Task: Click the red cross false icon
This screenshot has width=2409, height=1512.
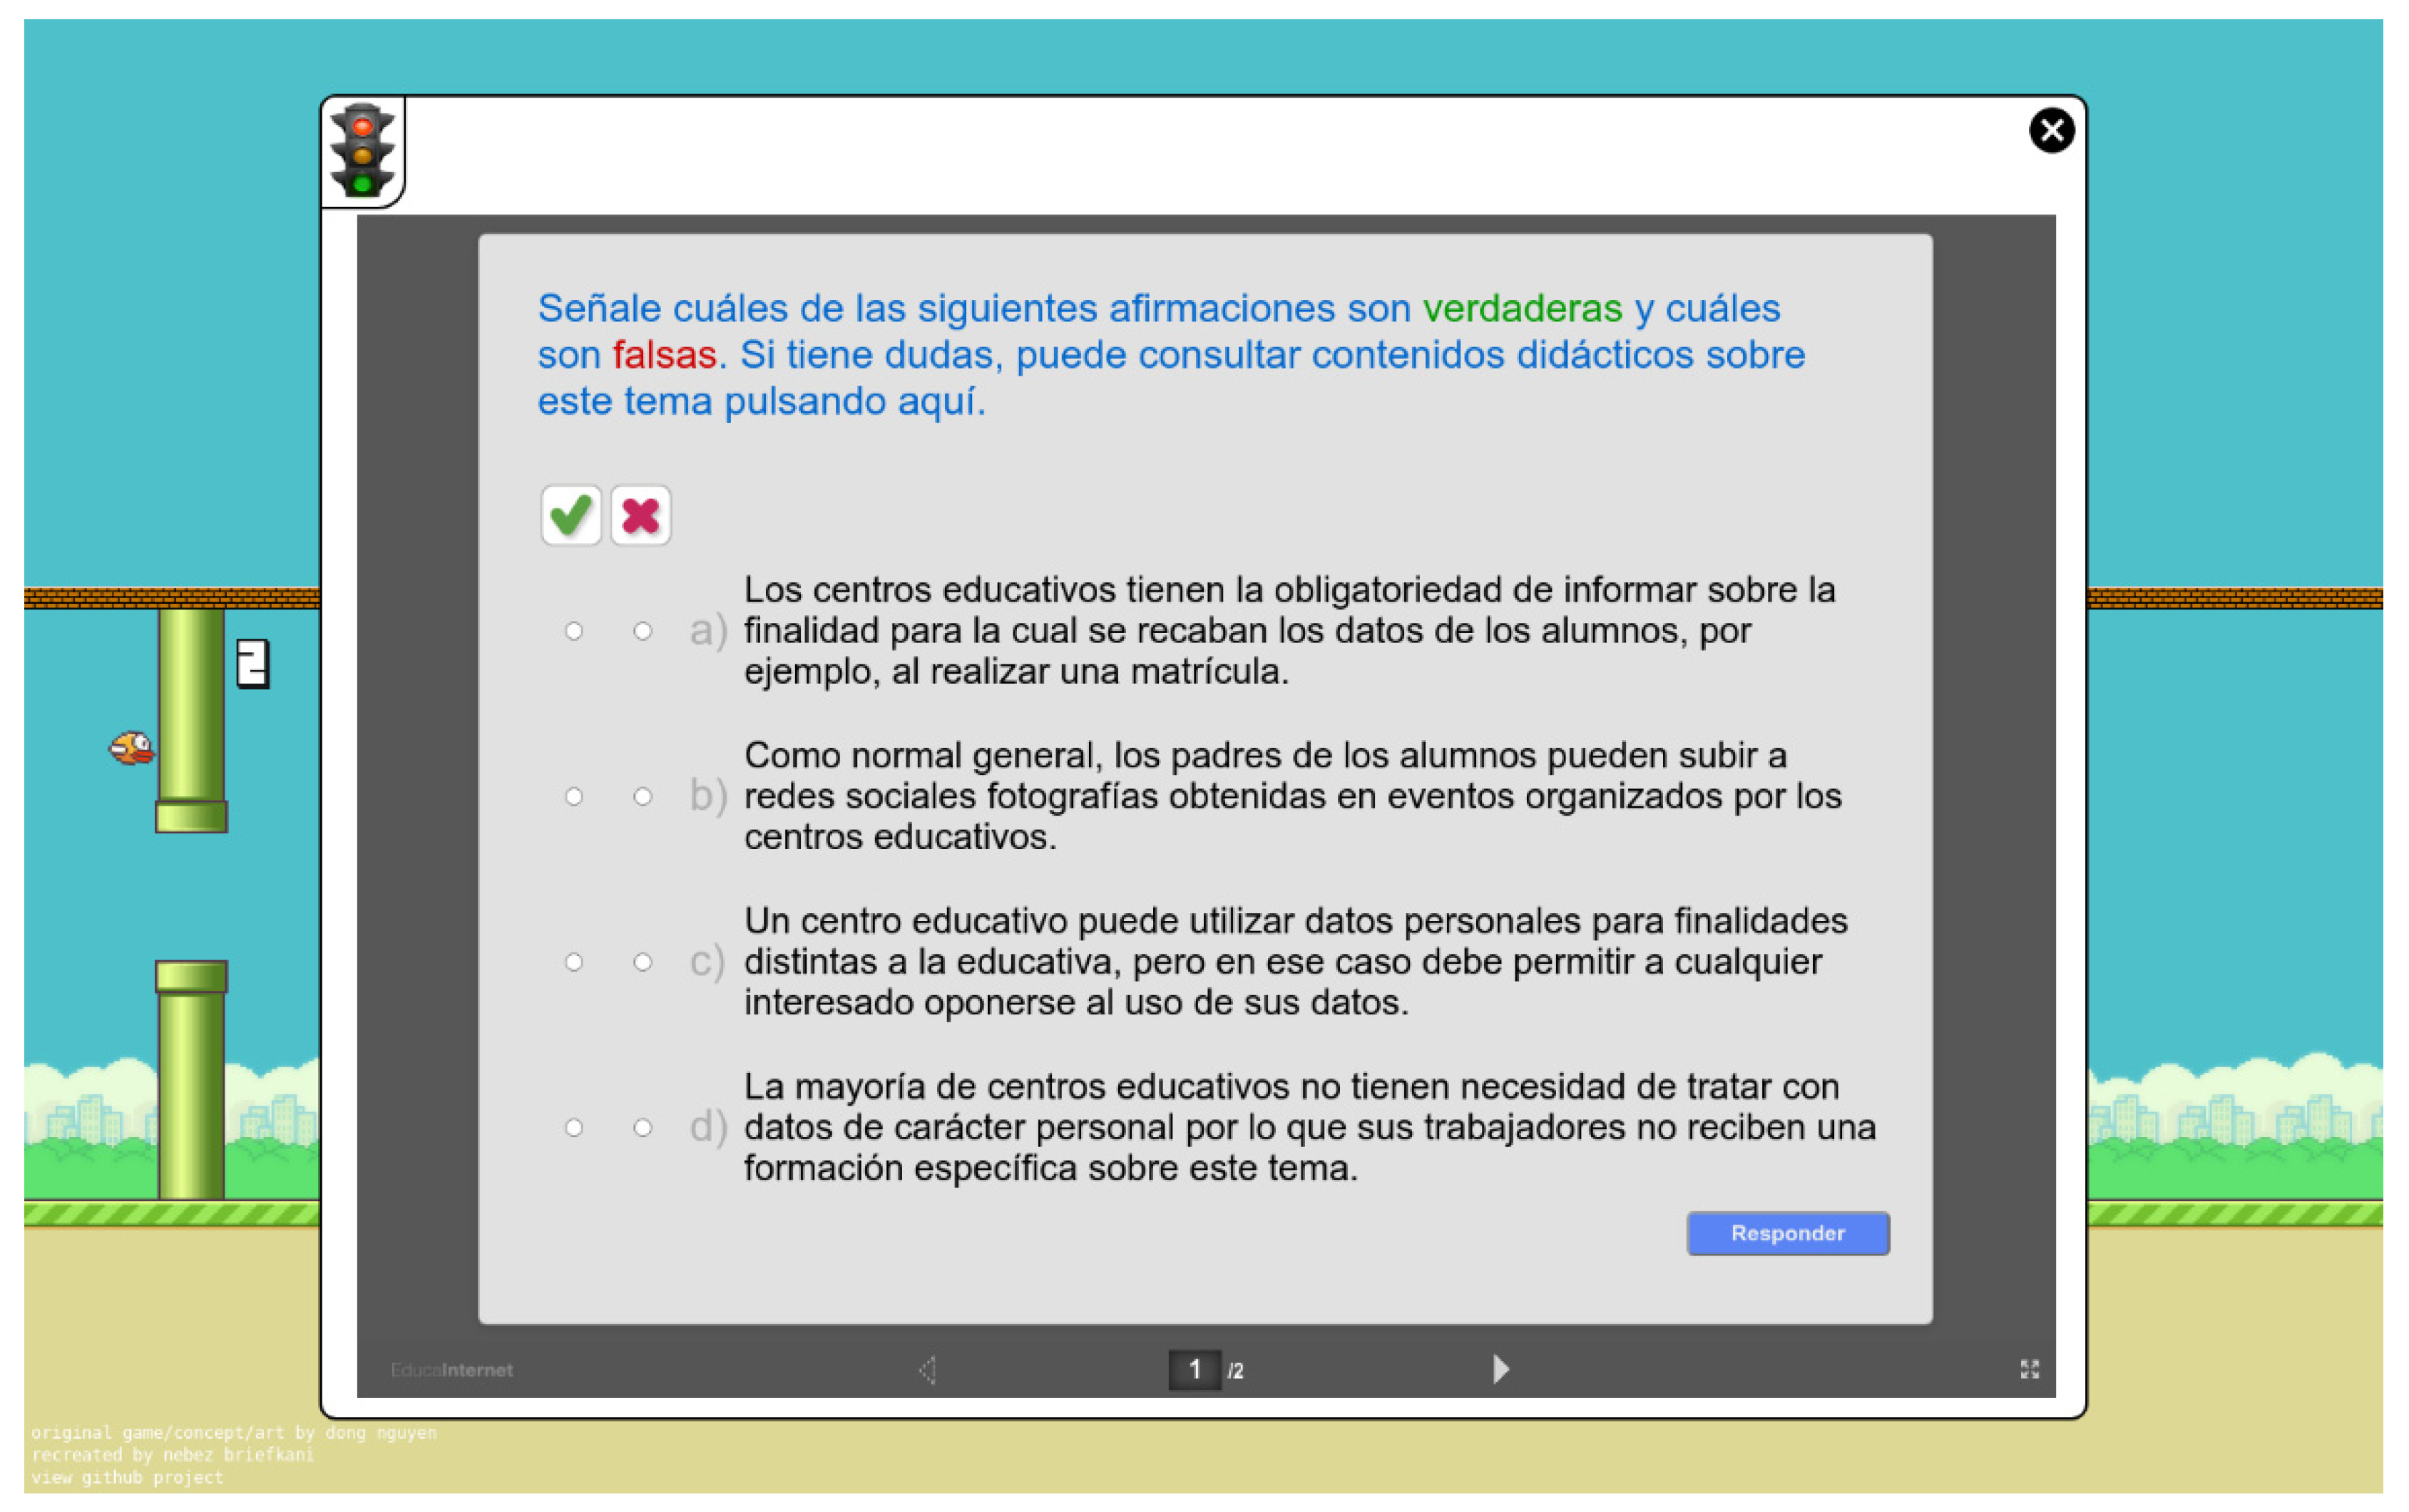Action: [640, 515]
